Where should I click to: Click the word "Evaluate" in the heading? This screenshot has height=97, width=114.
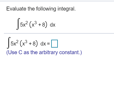(x=16, y=9)
